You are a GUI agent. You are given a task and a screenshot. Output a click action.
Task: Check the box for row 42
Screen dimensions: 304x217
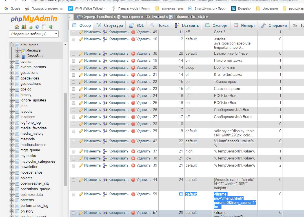coord(74,141)
